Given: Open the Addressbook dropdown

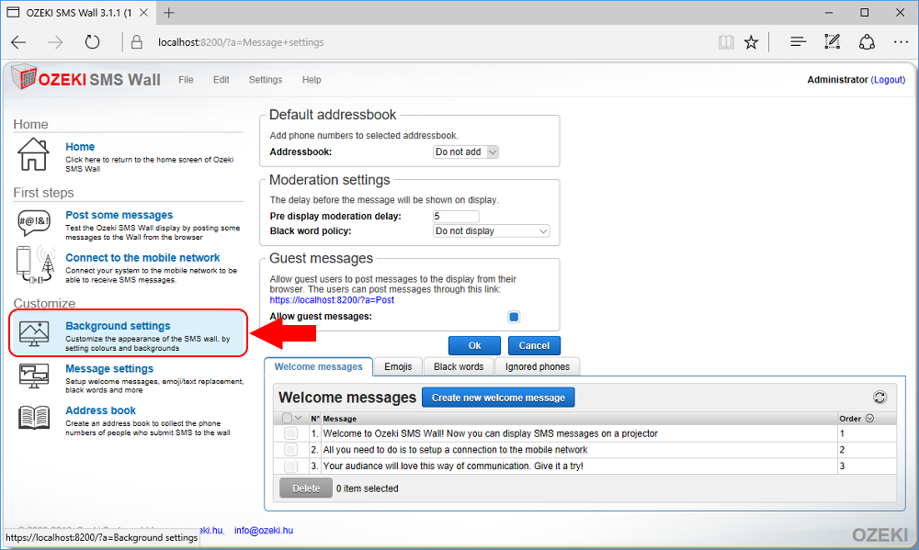Looking at the screenshot, I should 466,152.
